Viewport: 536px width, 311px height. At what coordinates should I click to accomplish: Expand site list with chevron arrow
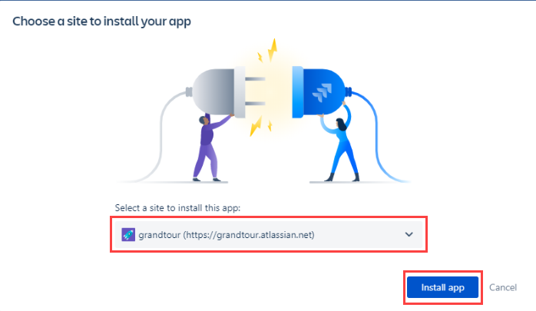tap(409, 234)
